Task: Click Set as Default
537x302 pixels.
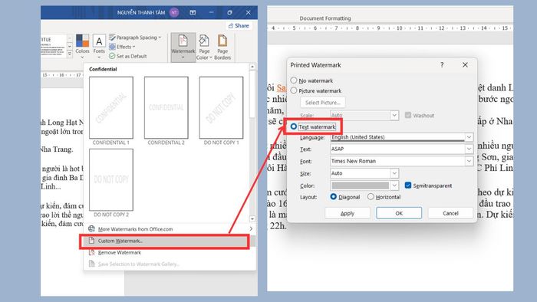Action: tap(128, 56)
